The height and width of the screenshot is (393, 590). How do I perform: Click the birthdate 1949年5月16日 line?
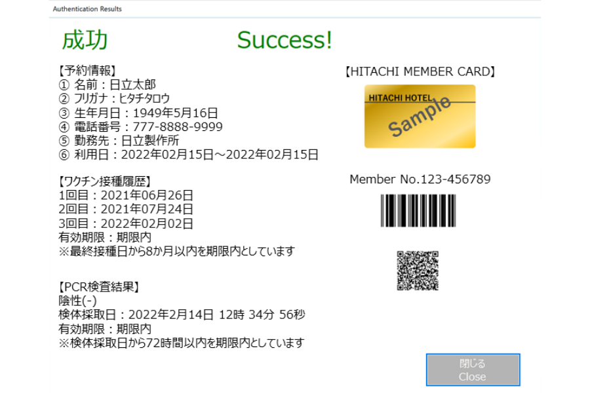click(138, 113)
